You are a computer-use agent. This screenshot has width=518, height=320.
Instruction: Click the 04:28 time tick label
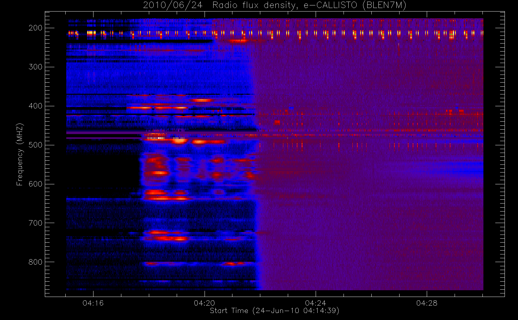click(427, 303)
